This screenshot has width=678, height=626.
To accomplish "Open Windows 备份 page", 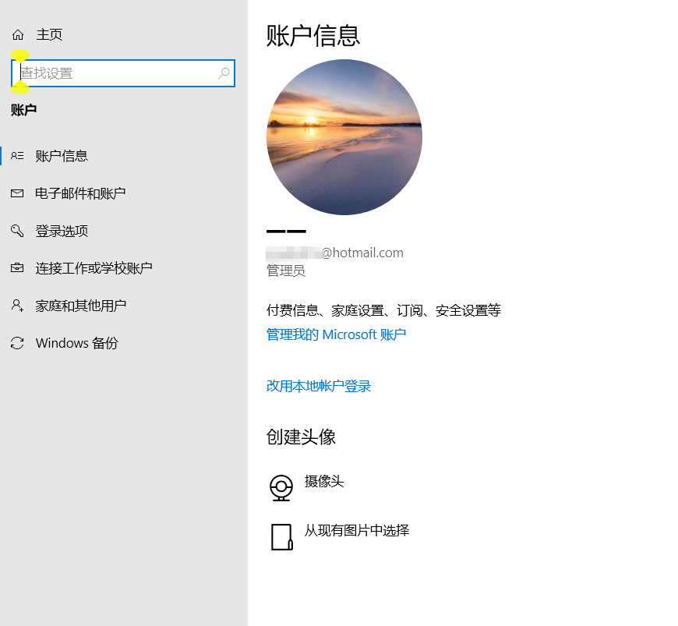I will (x=77, y=343).
